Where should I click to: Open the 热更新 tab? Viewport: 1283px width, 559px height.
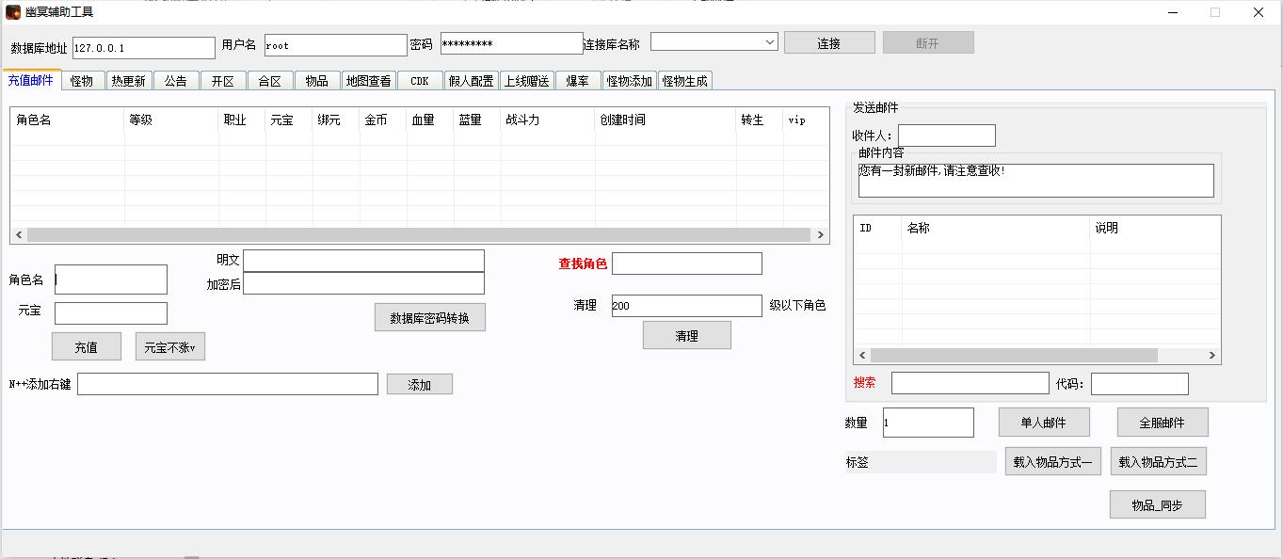[129, 81]
